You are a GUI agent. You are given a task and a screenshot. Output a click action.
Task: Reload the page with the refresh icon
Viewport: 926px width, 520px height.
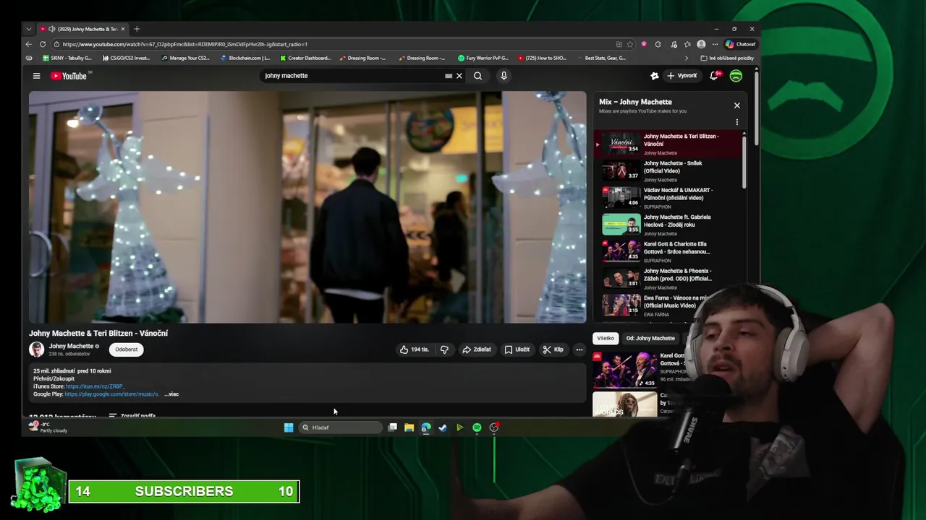click(x=43, y=44)
